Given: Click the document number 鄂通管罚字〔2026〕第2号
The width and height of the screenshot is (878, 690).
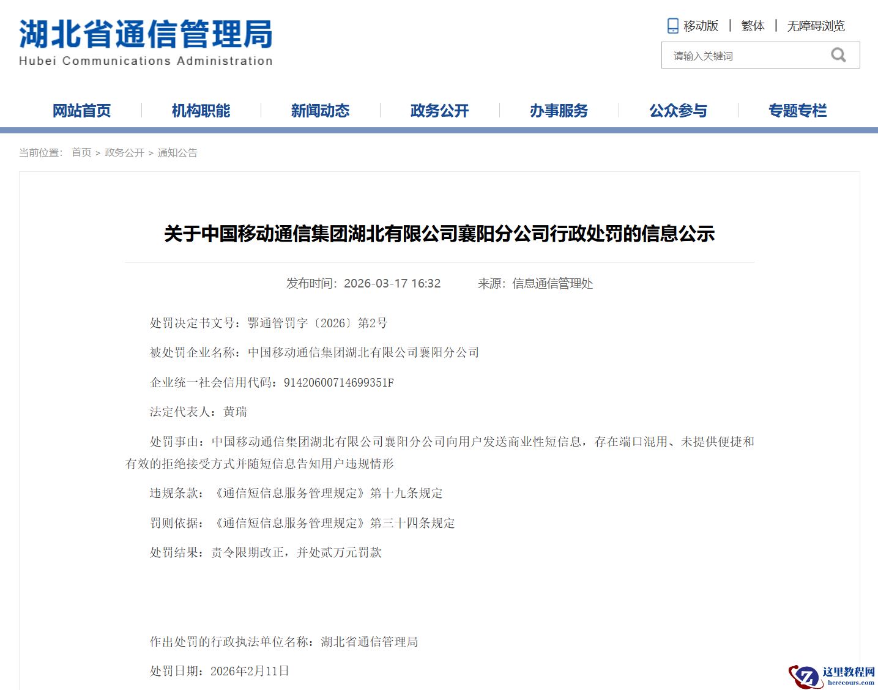Looking at the screenshot, I should click(318, 323).
